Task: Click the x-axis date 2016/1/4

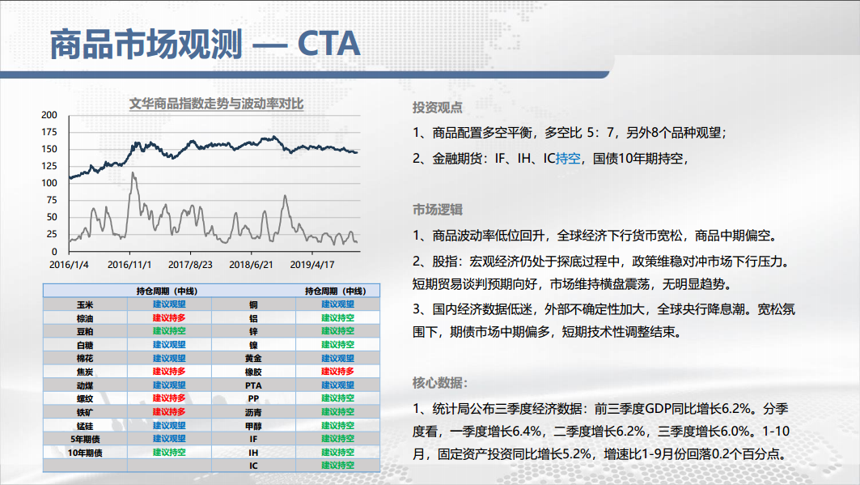Action: click(x=69, y=265)
